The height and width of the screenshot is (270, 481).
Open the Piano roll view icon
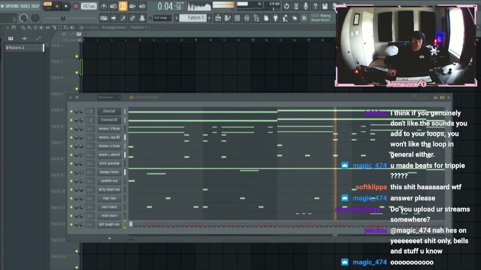point(228,18)
